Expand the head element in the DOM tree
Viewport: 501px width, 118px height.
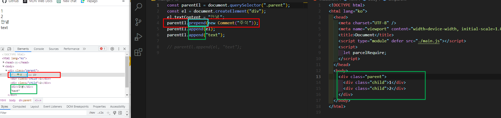click(3, 62)
